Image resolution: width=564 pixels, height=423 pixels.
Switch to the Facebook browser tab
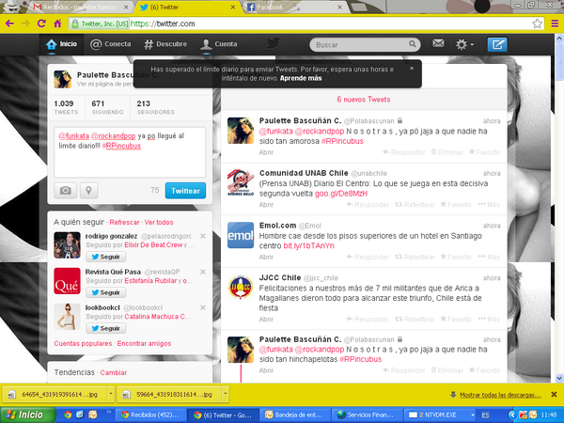coord(294,8)
